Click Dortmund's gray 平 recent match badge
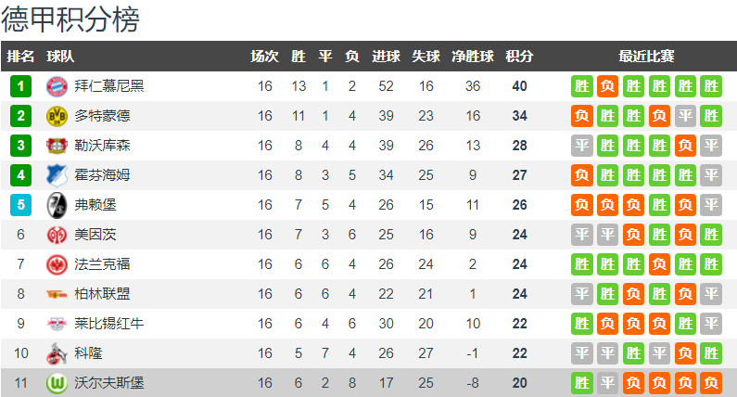Image resolution: width=737 pixels, height=397 pixels. (685, 116)
